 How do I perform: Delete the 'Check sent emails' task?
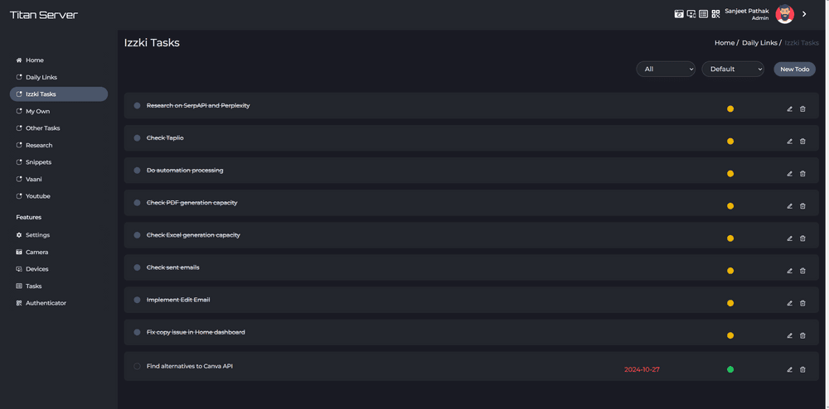[x=802, y=271]
